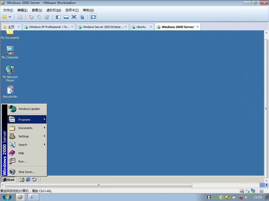Click the horizontal scrollbar thumb
Viewport: 269px width, 201px height.
click(x=99, y=185)
